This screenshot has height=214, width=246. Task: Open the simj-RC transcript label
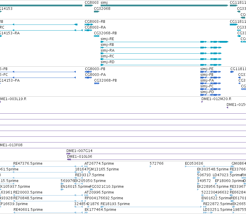(x=107, y=56)
